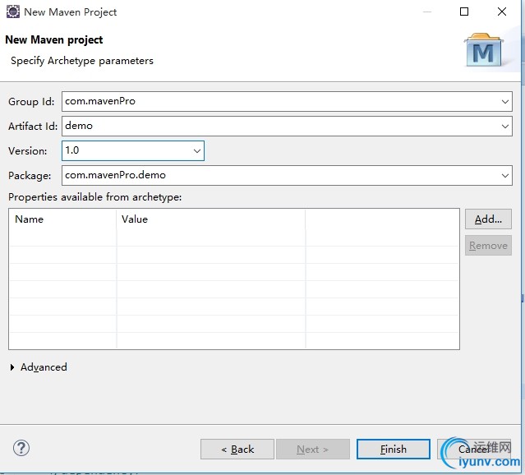Viewport: 525px width, 475px height.
Task: Minimize the New Maven Project dialog
Action: [x=427, y=12]
